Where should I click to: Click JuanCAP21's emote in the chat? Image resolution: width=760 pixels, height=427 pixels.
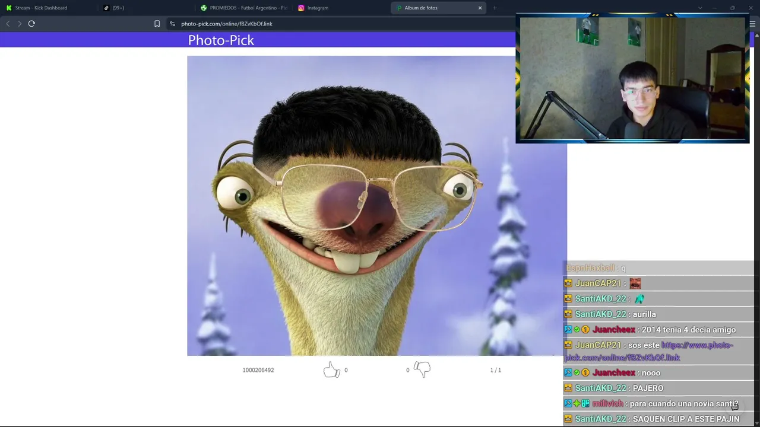(x=635, y=283)
